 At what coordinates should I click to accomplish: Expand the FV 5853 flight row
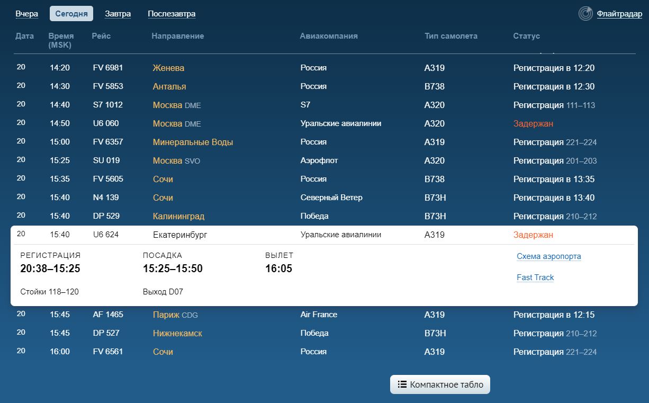click(x=324, y=86)
